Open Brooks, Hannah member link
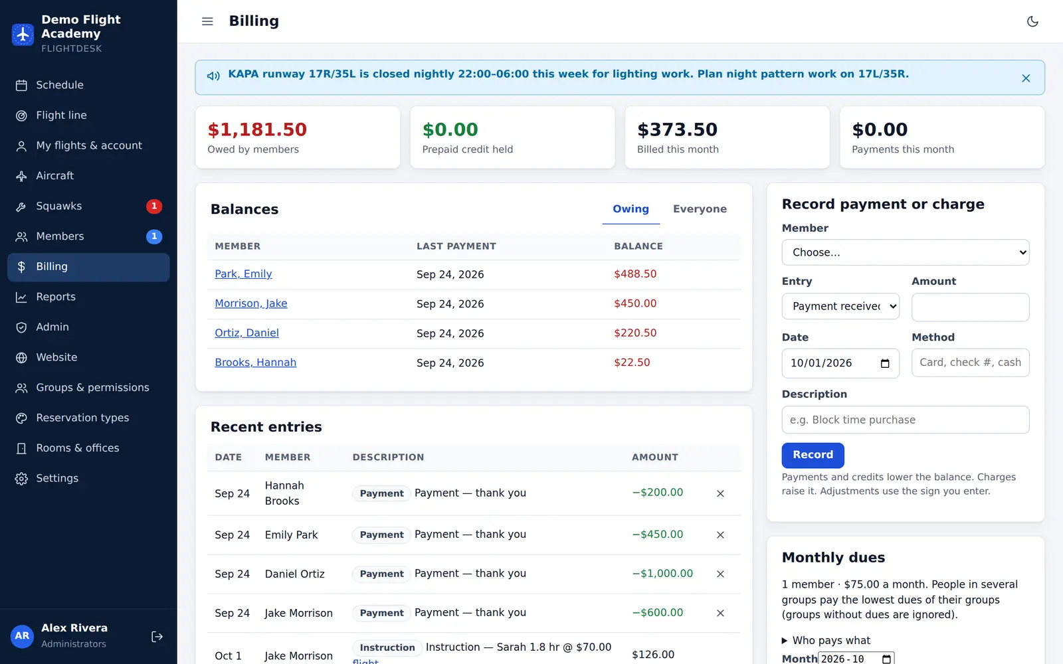Screen dimensions: 1063x664 coord(255,363)
